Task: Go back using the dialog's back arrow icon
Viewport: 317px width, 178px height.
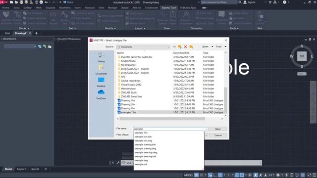Action: 174,47
